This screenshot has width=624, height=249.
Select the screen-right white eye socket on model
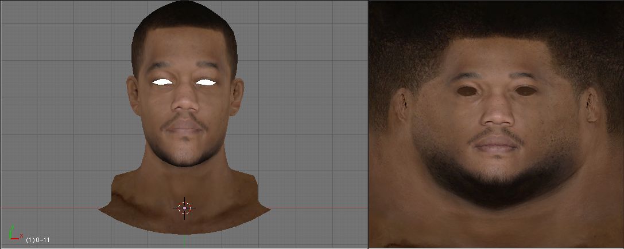tap(206, 82)
